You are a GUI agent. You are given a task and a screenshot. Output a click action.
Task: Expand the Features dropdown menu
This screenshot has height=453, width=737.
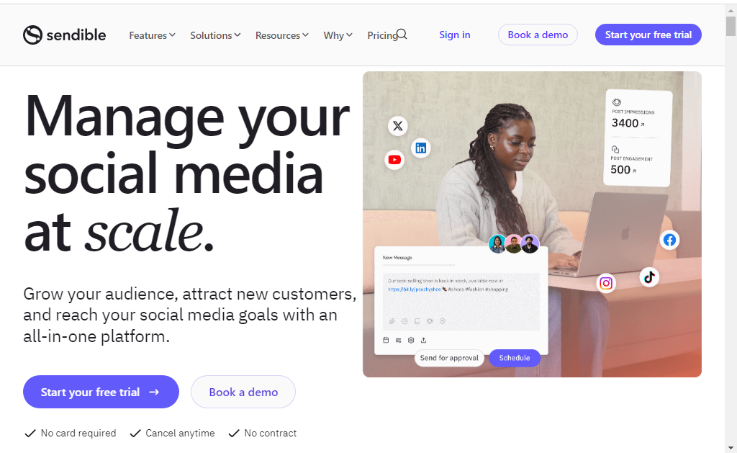[153, 35]
